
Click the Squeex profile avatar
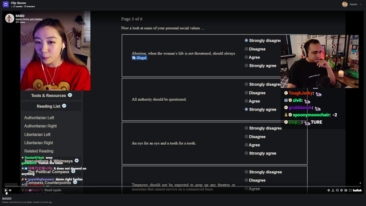pyautogui.click(x=345, y=4)
